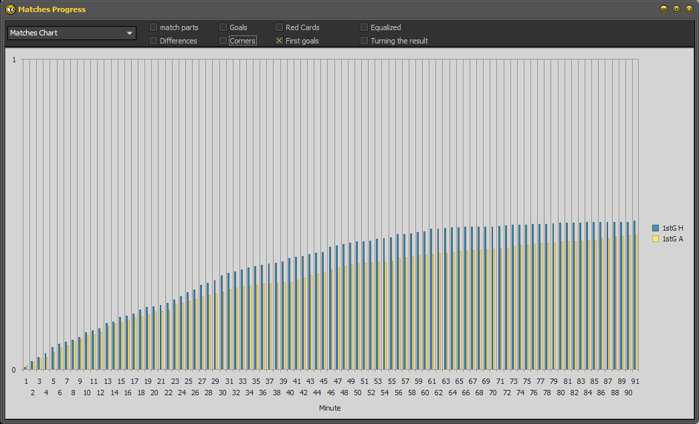Screen dimensions: 699x424
Task: Check the Corners option
Action: point(223,41)
